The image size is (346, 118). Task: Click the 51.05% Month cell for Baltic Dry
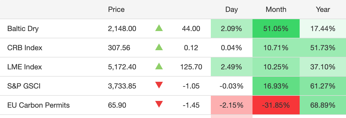[276, 28]
